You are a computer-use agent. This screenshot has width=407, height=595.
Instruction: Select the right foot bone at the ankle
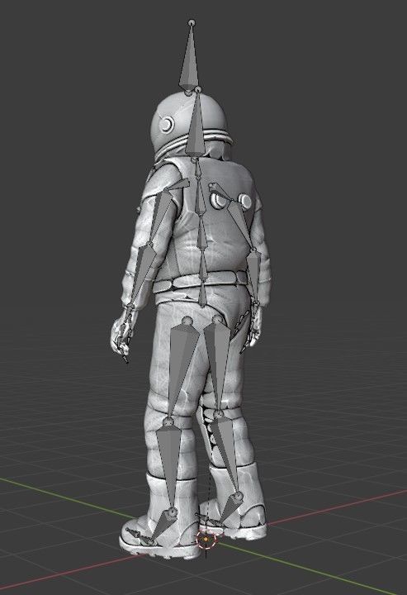231,507
